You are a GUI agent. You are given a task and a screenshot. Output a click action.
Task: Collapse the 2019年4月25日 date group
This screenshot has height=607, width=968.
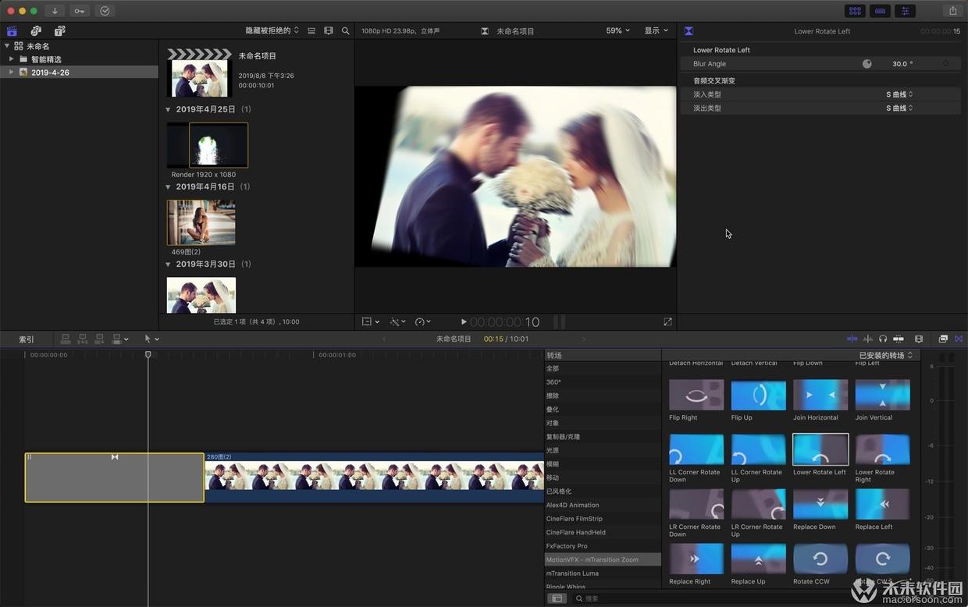tap(168, 109)
